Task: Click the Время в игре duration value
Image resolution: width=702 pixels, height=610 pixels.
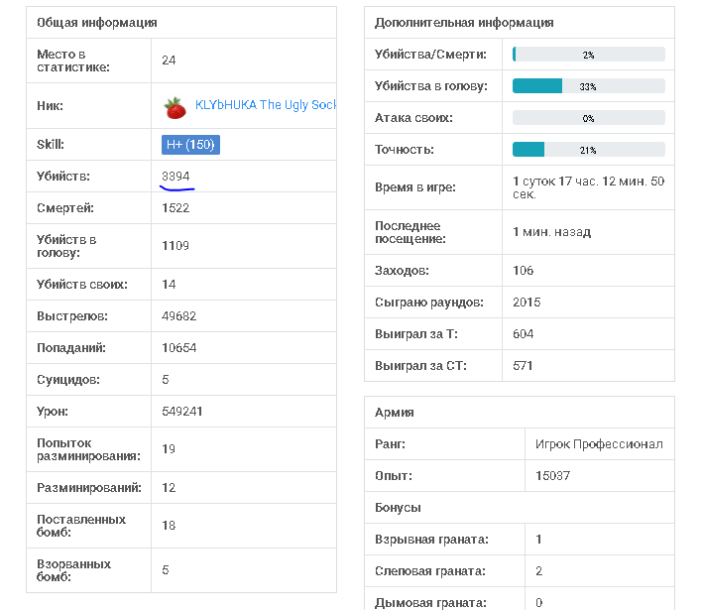Action: pos(588,187)
